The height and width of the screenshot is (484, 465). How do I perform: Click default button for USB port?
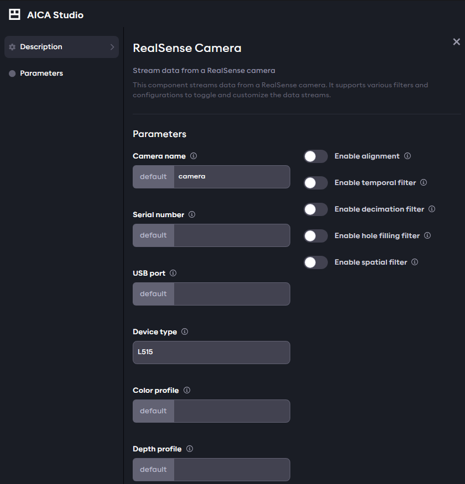pyautogui.click(x=153, y=294)
